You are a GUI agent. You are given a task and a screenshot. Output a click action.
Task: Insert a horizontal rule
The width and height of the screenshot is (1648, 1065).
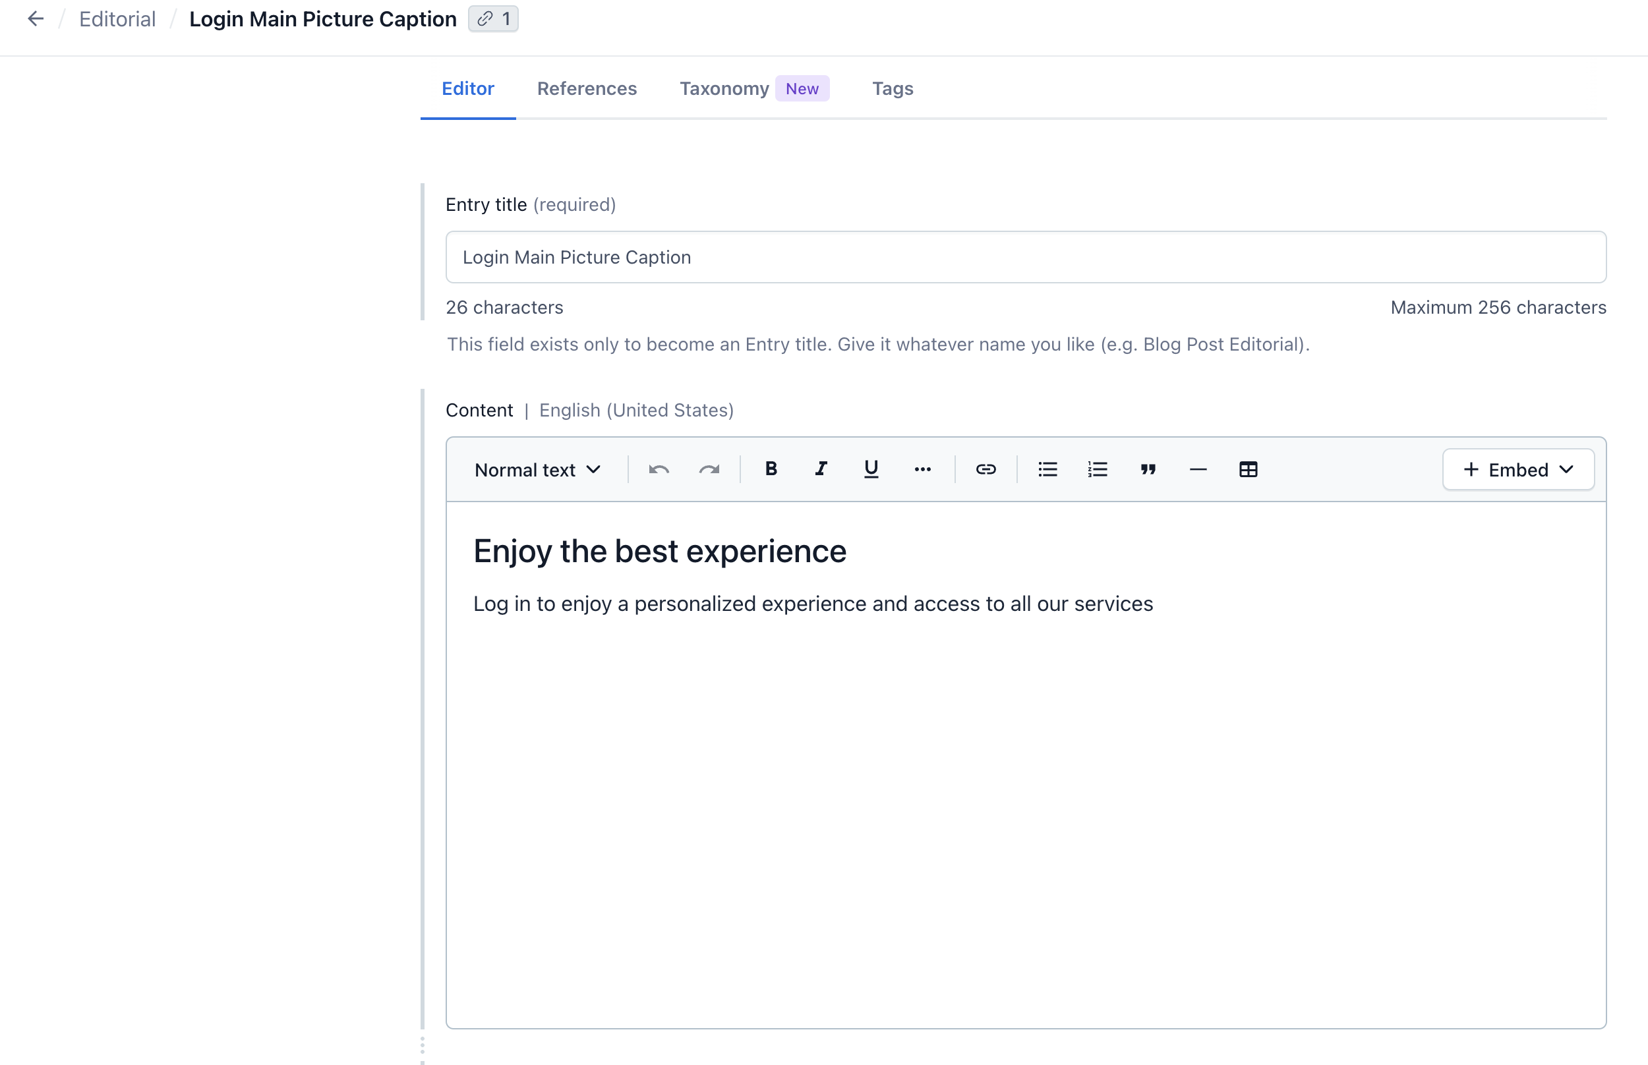(x=1198, y=470)
